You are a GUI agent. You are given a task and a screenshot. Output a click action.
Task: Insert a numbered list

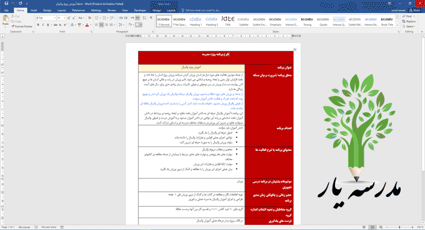[104, 18]
